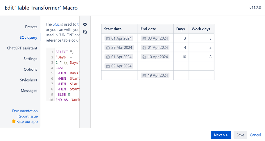
Task: Click the refresh preview icon
Action: pos(85,32)
